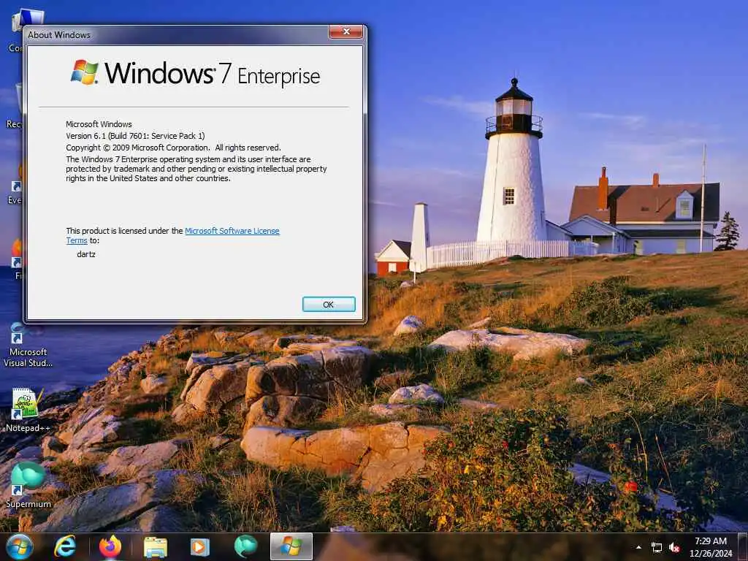This screenshot has height=561, width=748.
Task: Open the network tray icon
Action: pyautogui.click(x=657, y=548)
